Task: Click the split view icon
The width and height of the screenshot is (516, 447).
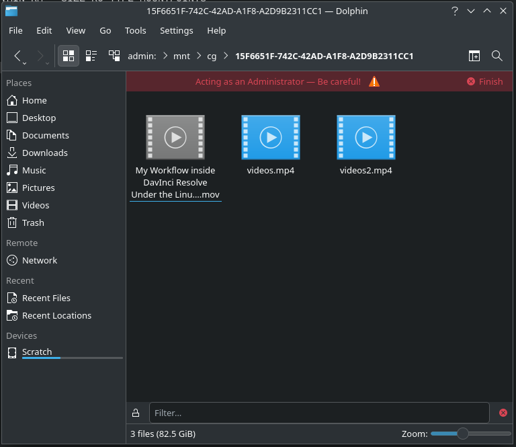Action: 474,56
